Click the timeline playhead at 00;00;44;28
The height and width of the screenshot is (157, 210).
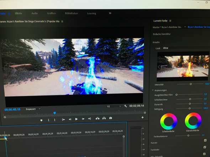[x=5, y=137]
